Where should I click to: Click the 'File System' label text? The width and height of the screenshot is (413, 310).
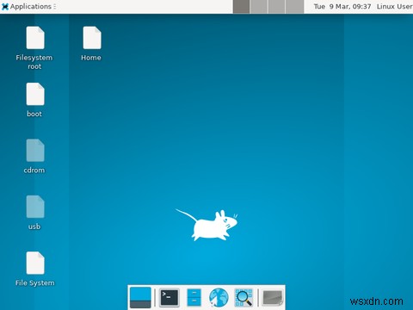(35, 283)
